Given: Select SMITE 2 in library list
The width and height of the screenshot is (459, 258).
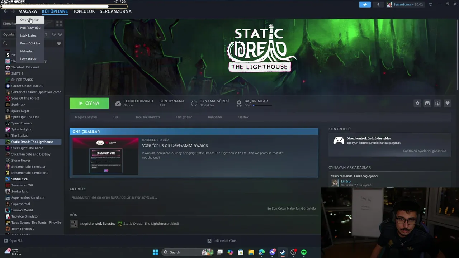Looking at the screenshot, I should click(17, 73).
